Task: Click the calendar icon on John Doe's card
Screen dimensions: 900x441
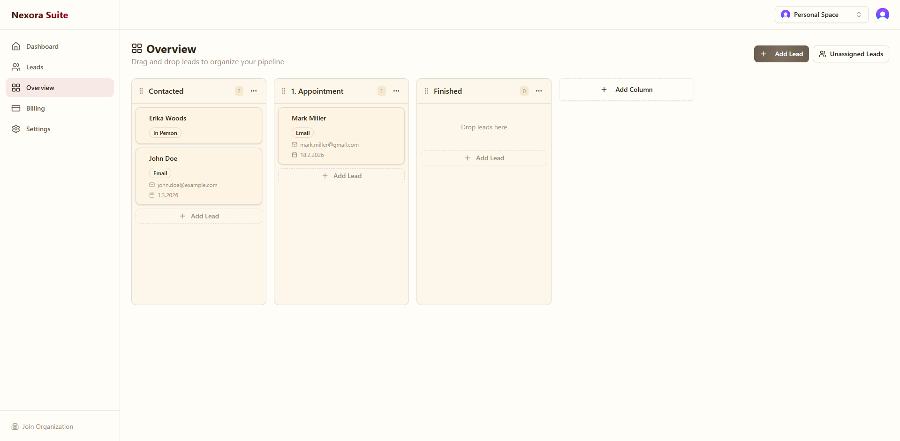Action: pyautogui.click(x=151, y=195)
